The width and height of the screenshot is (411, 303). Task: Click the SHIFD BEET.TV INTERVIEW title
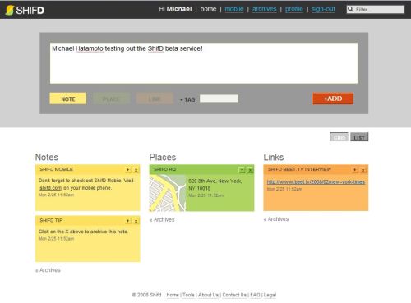pyautogui.click(x=299, y=169)
